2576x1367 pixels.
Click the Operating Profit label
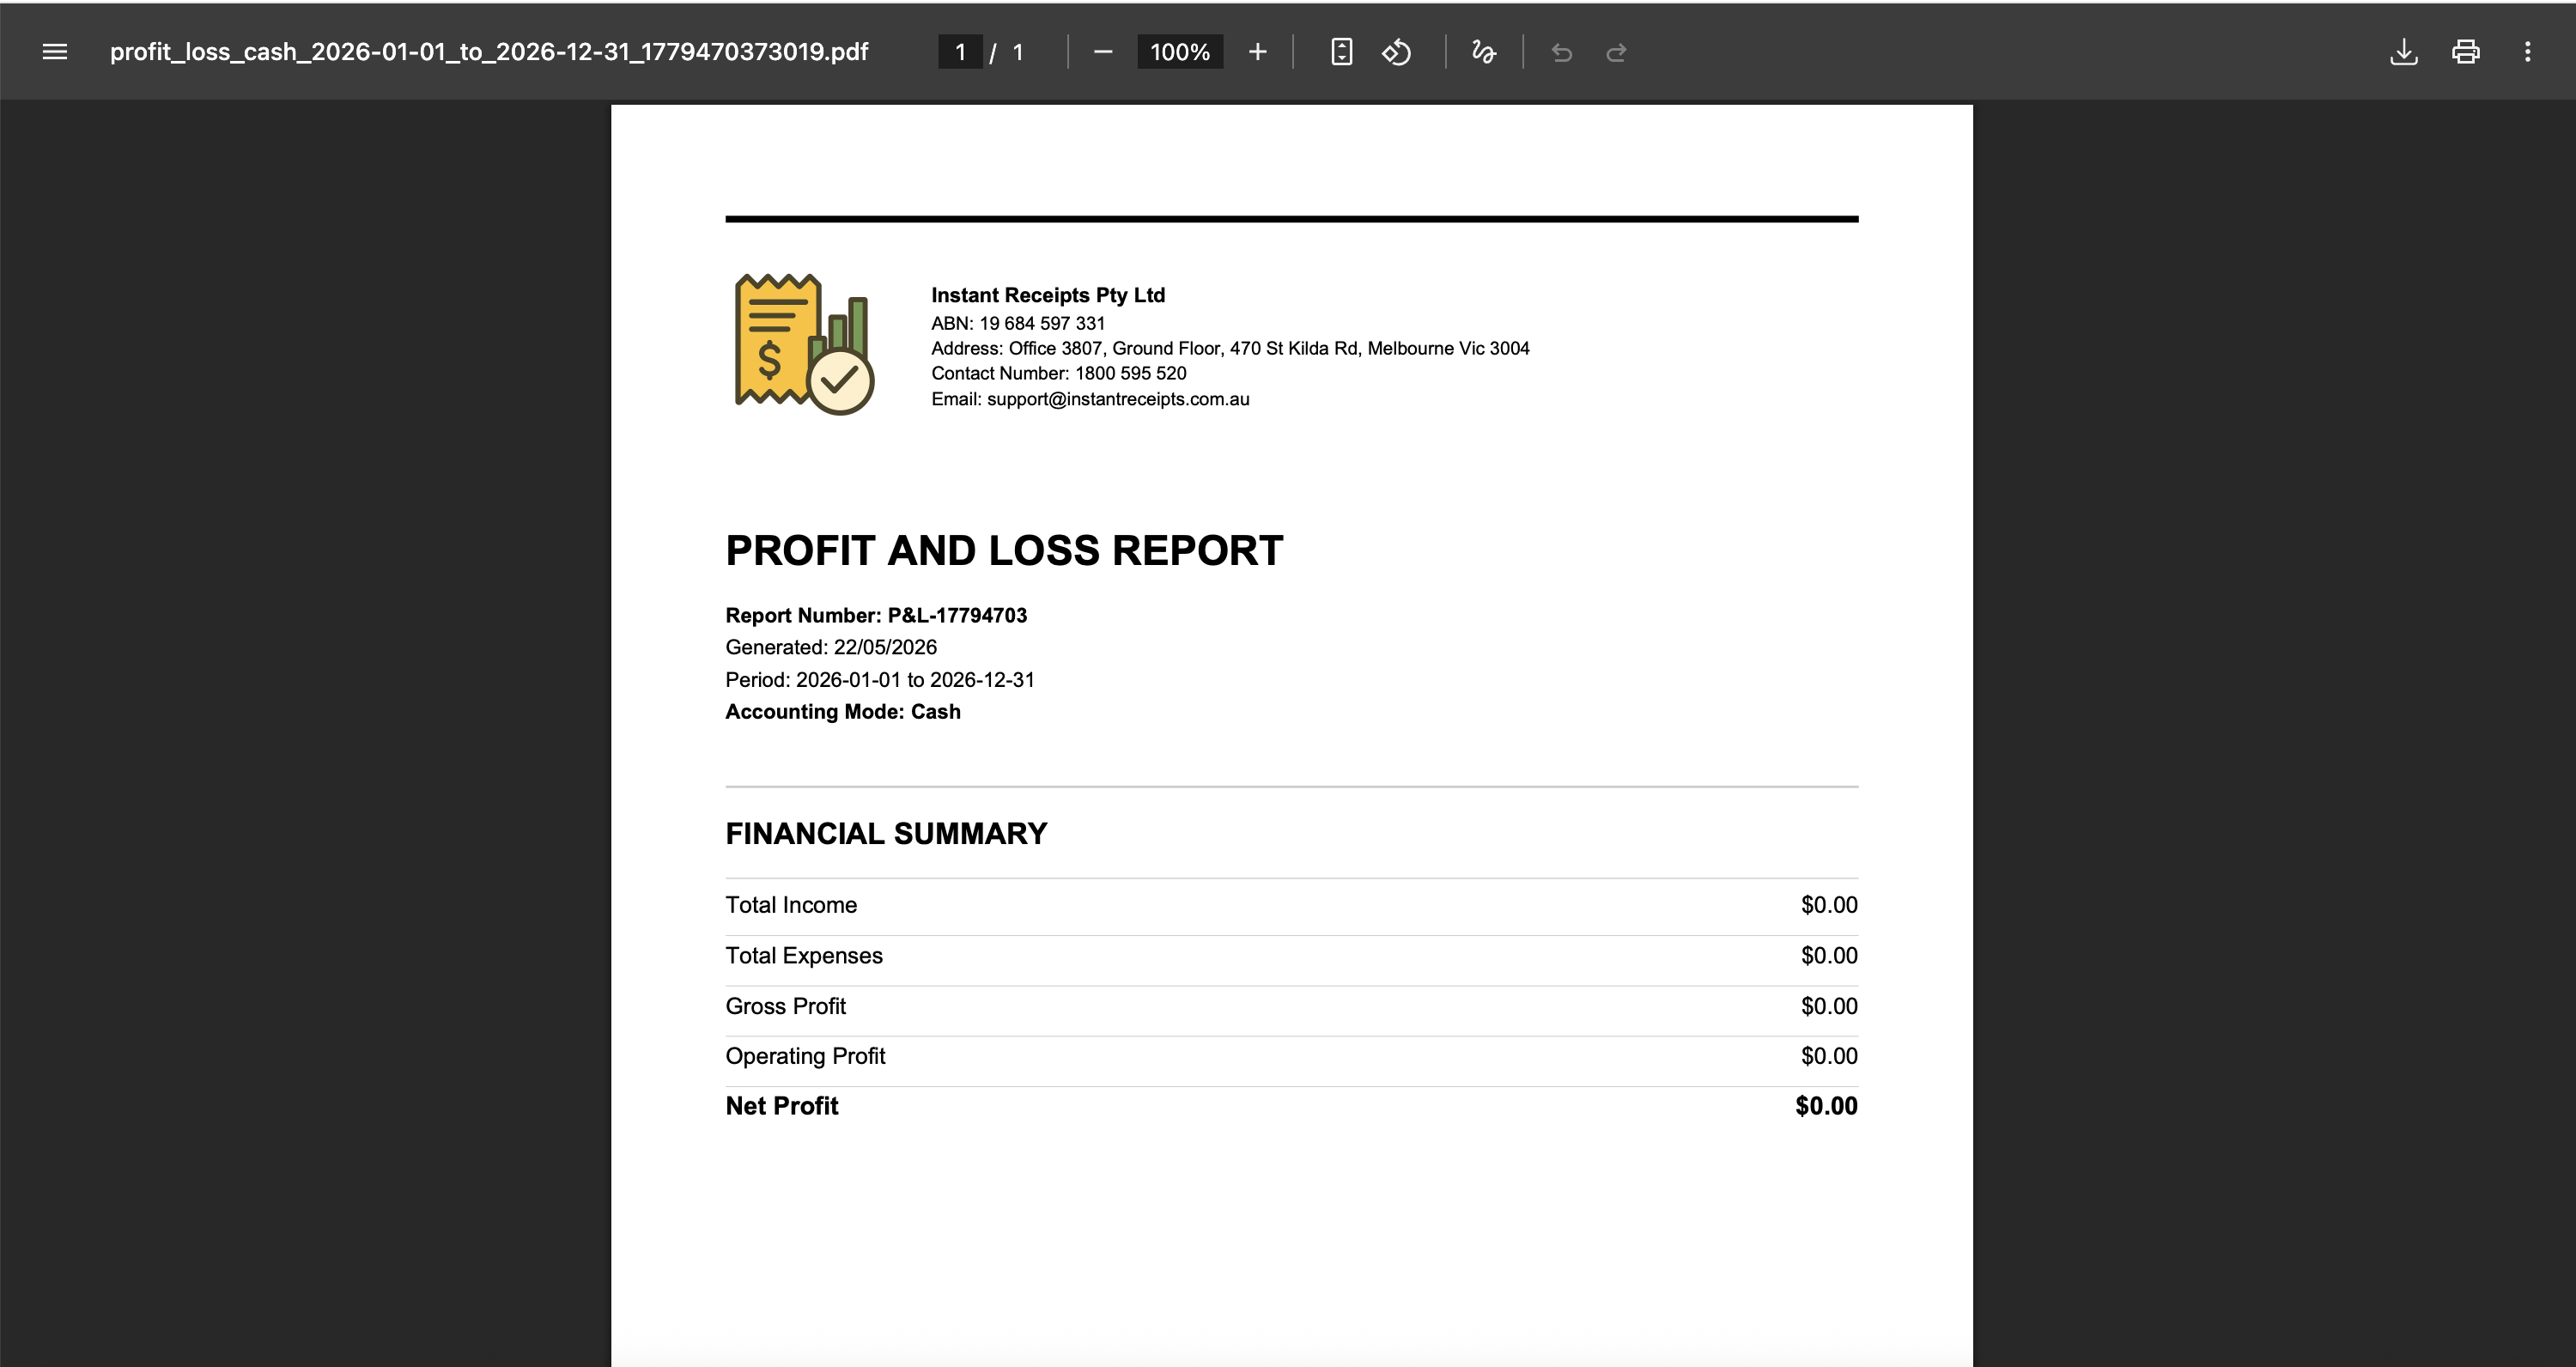click(805, 1056)
